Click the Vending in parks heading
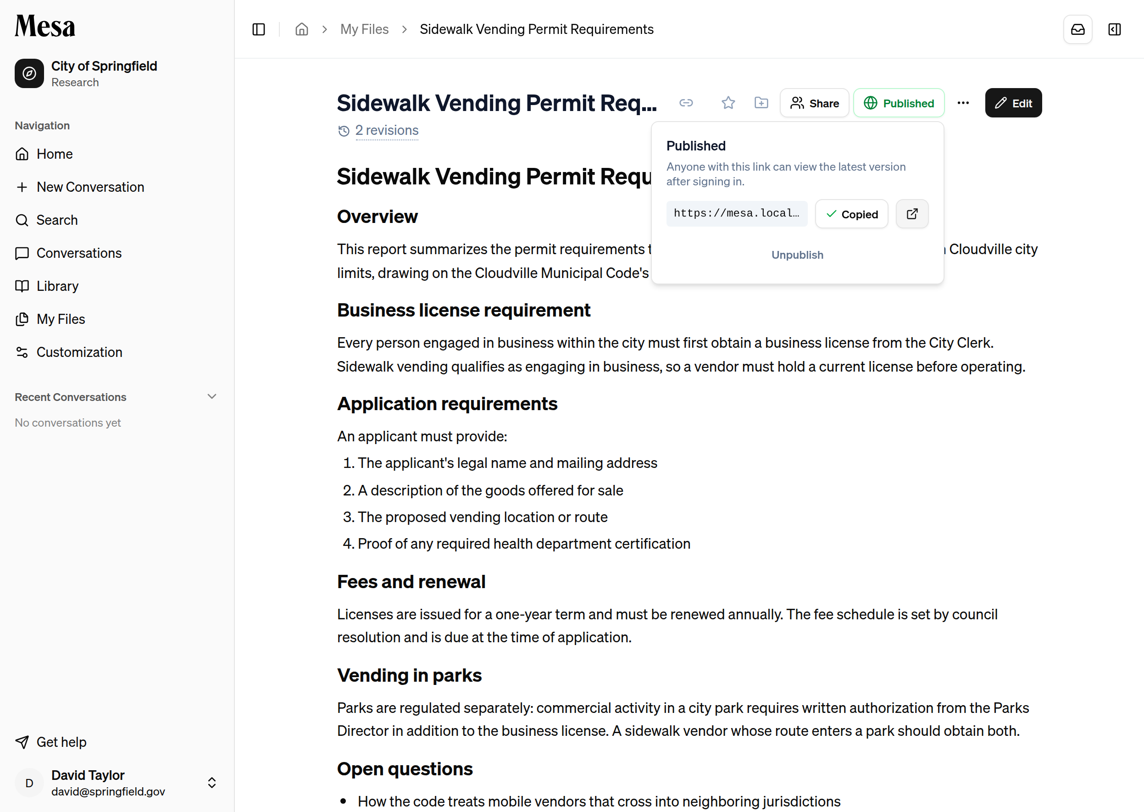 (409, 675)
